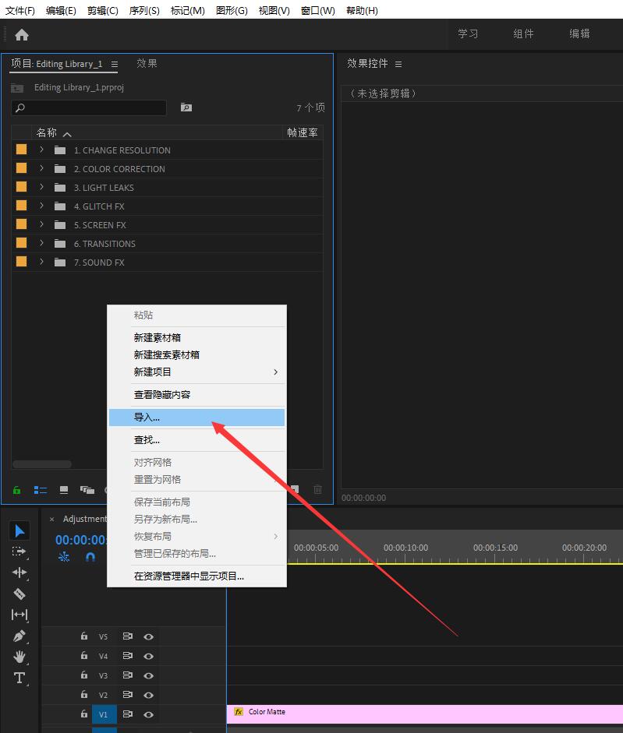Toggle sync lock on track V5
The image size is (623, 733).
127,636
